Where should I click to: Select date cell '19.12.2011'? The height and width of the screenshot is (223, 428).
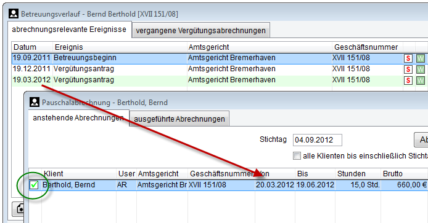pyautogui.click(x=31, y=69)
